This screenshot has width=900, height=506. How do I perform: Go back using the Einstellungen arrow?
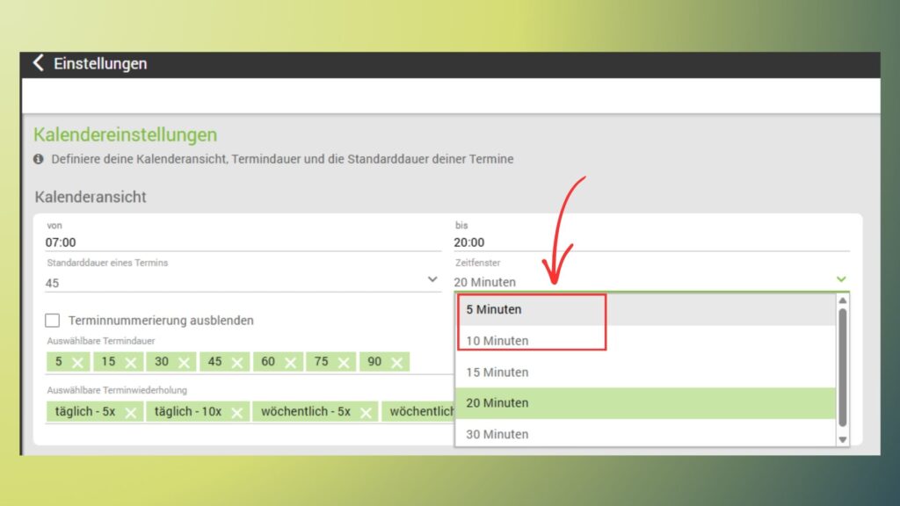tap(39, 62)
